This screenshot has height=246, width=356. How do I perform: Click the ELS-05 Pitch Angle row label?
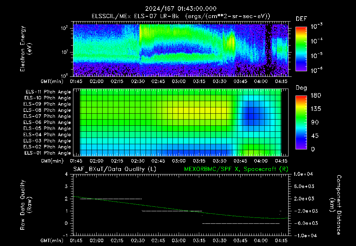[x=47, y=129]
